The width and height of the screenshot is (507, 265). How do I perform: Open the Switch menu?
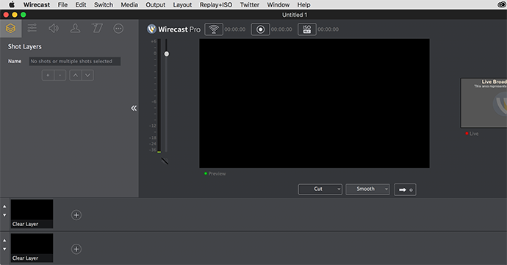104,5
